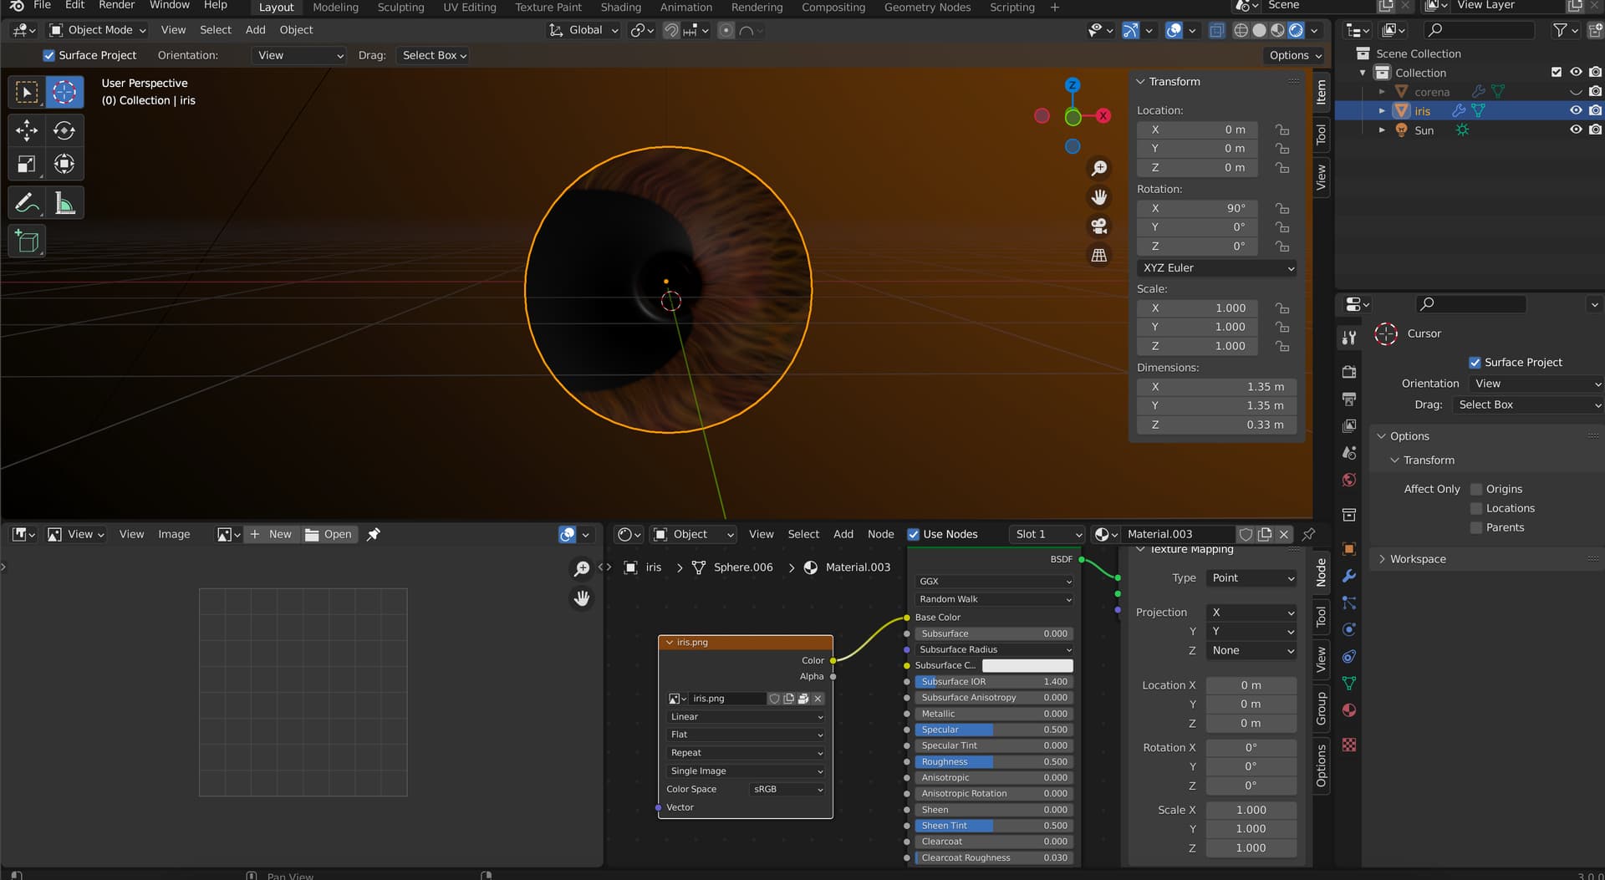This screenshot has width=1605, height=880.
Task: Select the Add Cube tool
Action: pos(27,242)
